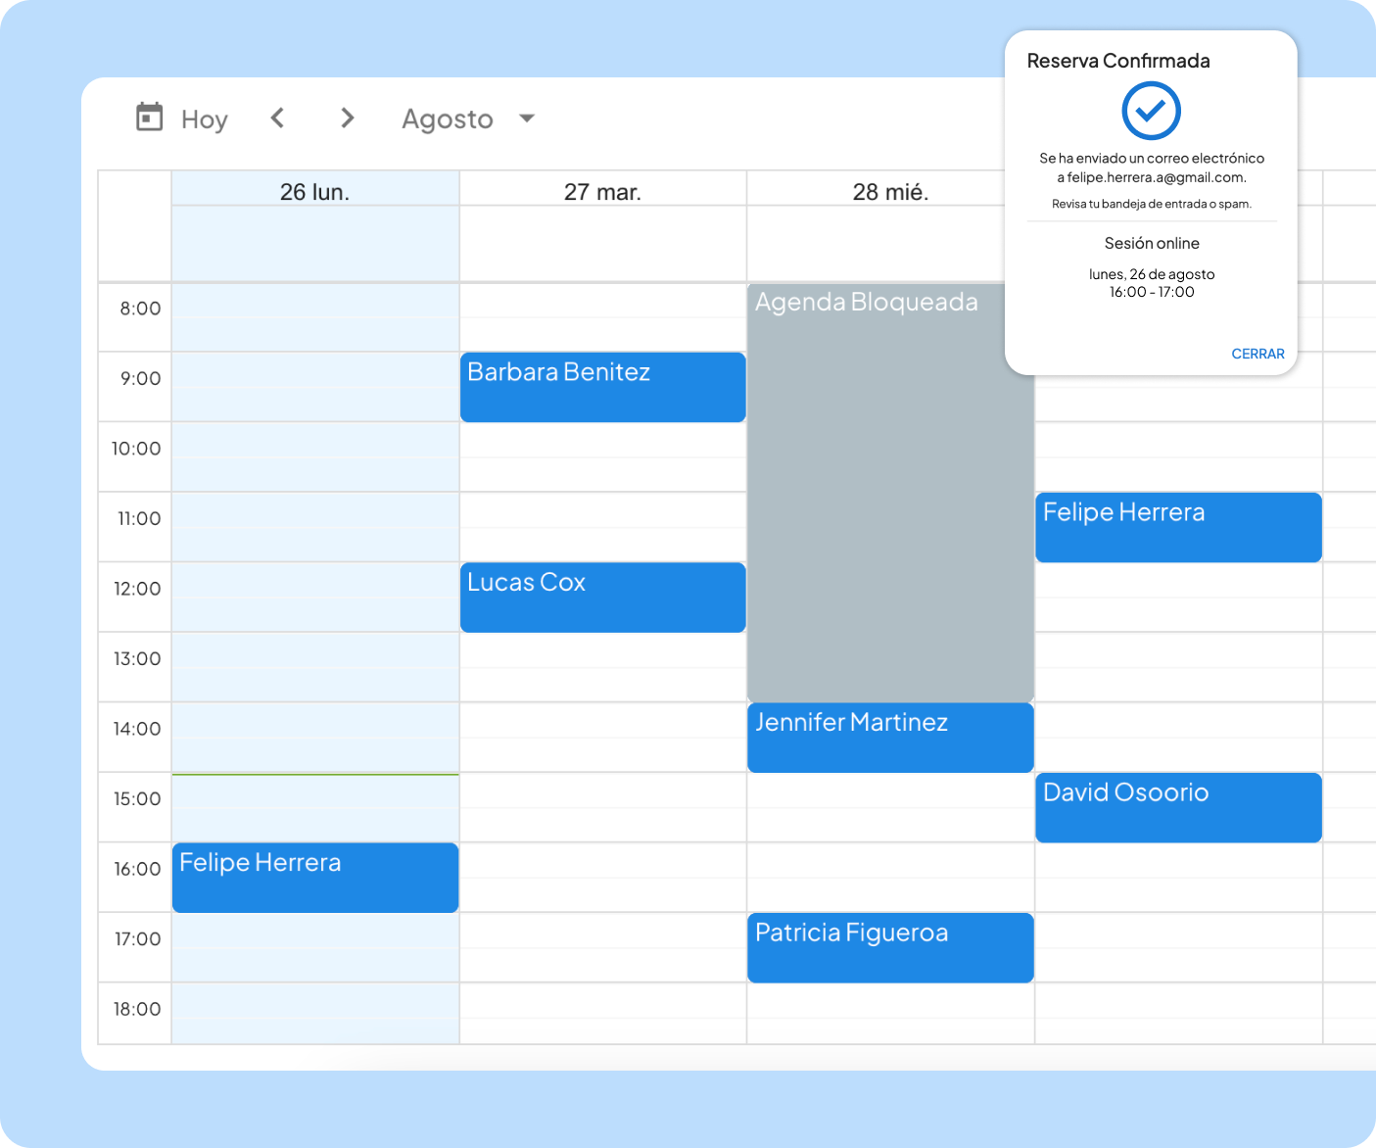Screen dimensions: 1376x1148
Task: Select the 27 mar day header
Action: pos(602,191)
